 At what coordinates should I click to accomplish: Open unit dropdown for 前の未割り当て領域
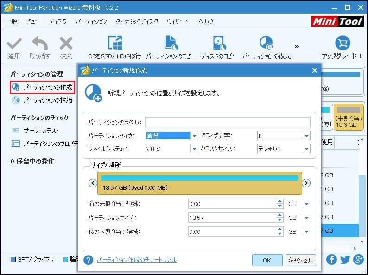point(306,204)
